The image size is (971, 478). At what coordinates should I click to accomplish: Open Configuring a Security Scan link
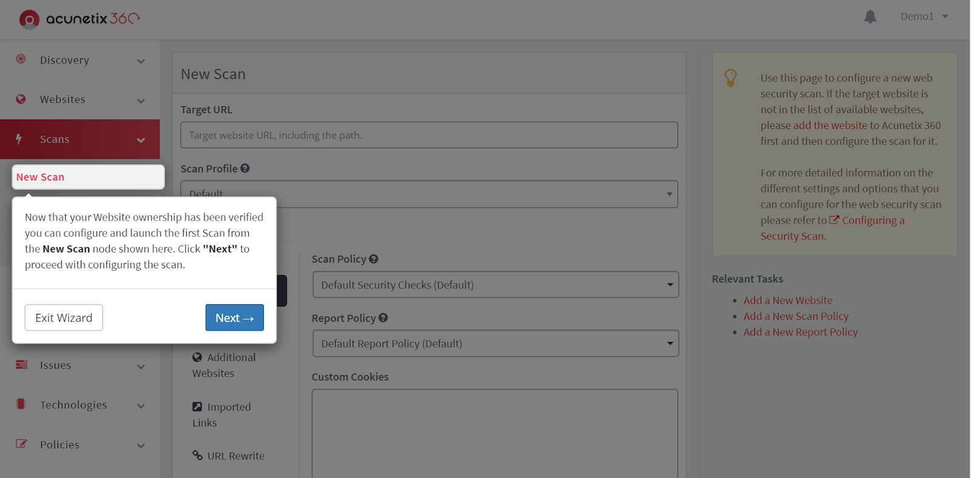833,228
